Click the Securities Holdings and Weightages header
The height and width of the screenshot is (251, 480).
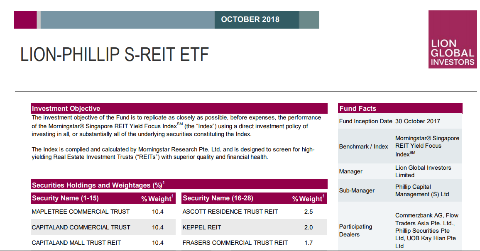(98, 185)
